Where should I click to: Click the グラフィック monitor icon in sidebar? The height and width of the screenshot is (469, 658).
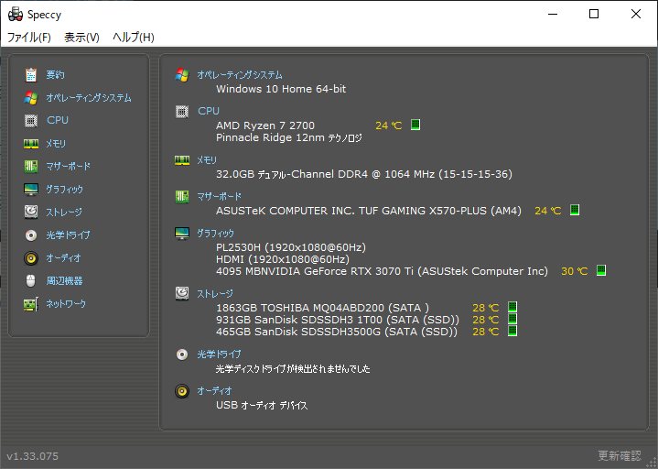point(30,190)
